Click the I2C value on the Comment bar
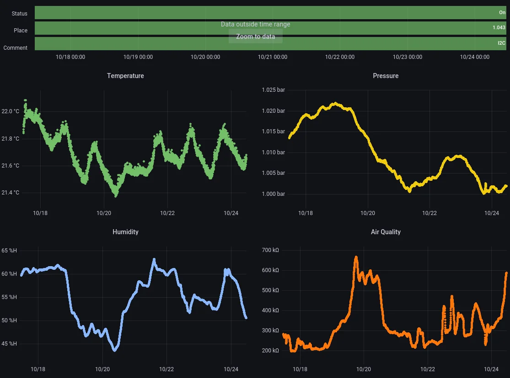The width and height of the screenshot is (510, 378). tap(501, 43)
